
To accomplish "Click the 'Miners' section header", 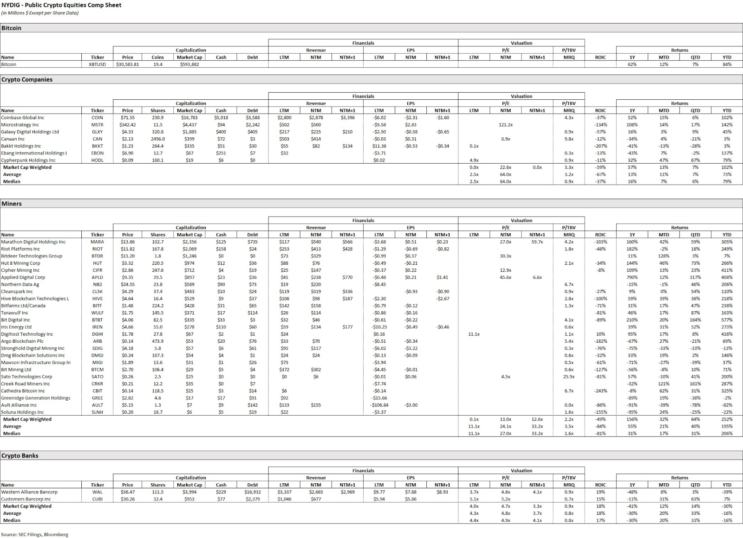I will click(12, 204).
